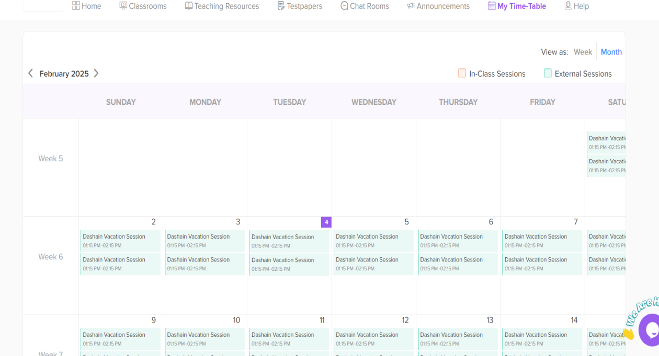Click the Teaching Resources book icon

click(x=189, y=6)
